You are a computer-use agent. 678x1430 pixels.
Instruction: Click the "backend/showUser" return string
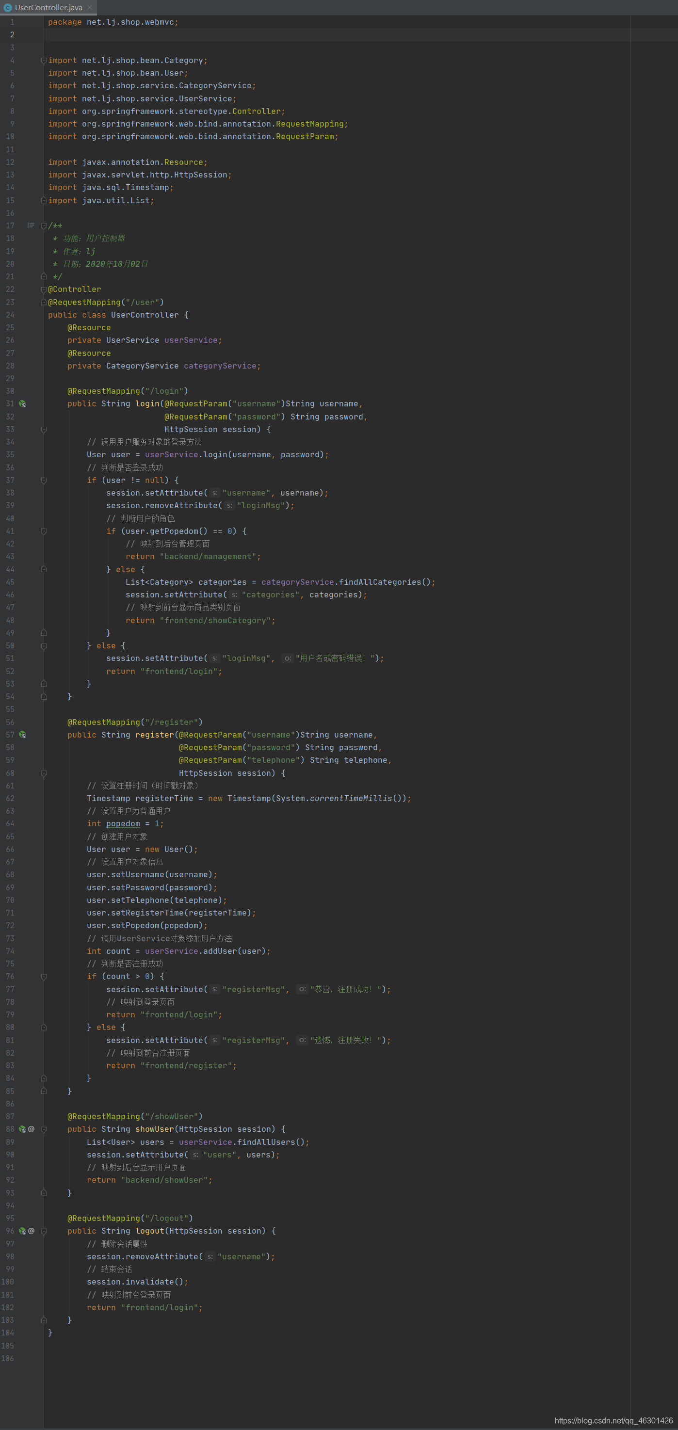click(164, 1180)
